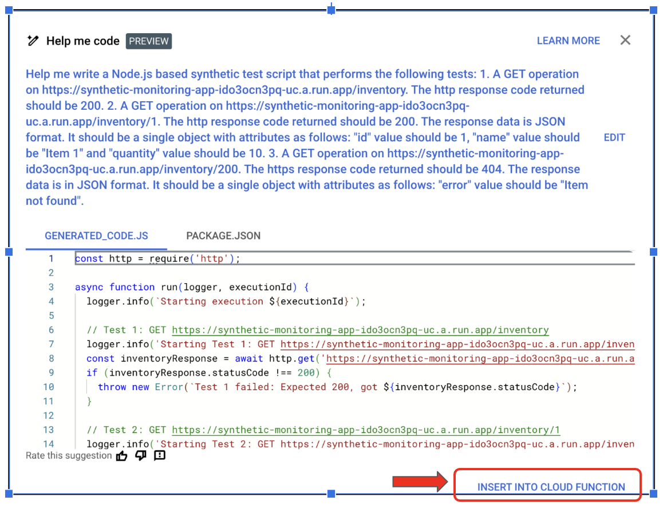Viewport: 663px width, 508px height.
Task: Click the bottom center selection handle
Action: click(x=331, y=493)
